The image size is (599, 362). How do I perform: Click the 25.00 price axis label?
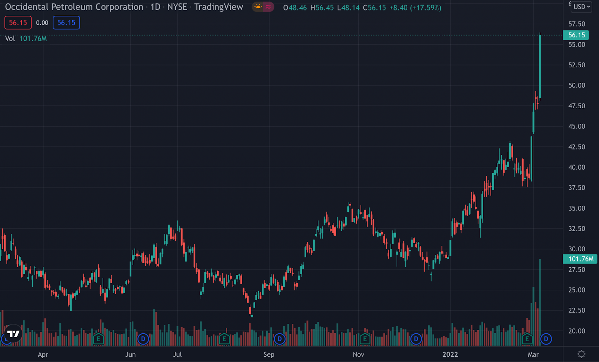click(577, 290)
